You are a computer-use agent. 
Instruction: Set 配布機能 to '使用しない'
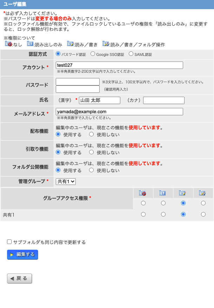tap(91, 134)
